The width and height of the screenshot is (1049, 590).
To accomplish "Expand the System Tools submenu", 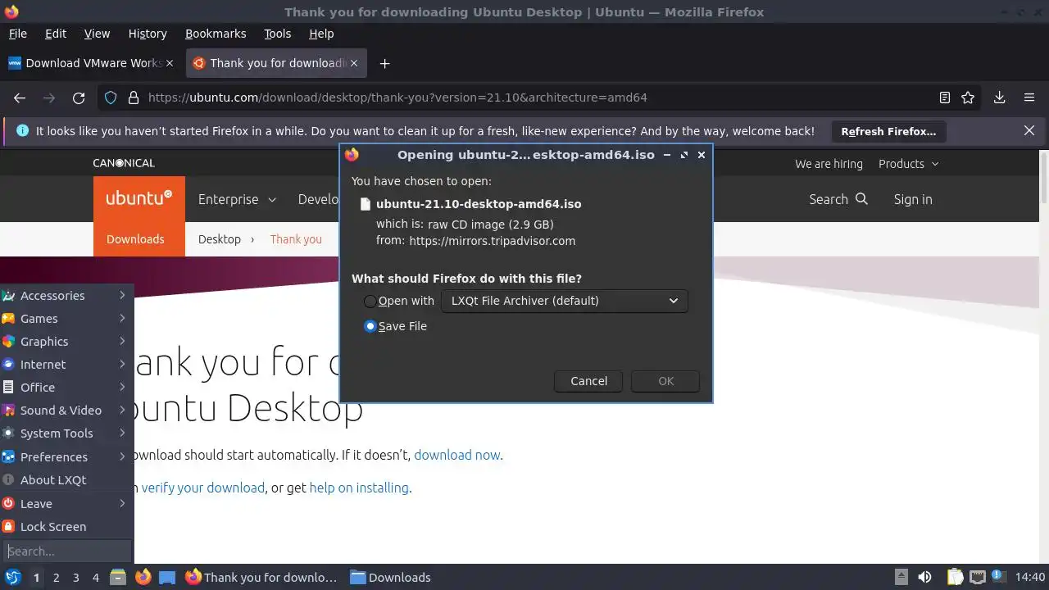I will (x=67, y=433).
